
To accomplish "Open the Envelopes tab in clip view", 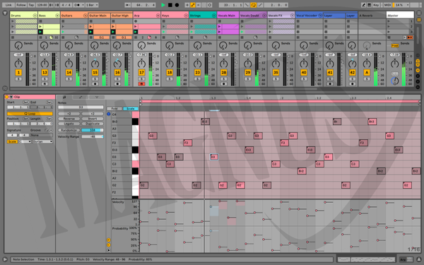I will click(81, 97).
